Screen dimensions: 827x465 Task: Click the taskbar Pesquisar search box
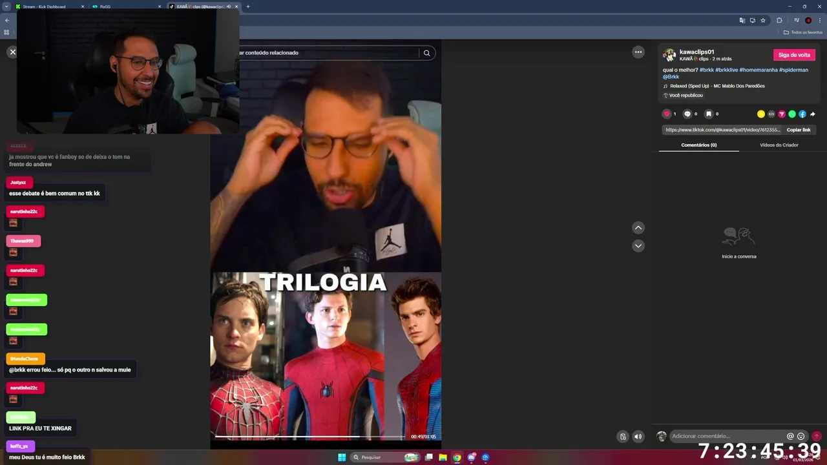click(386, 457)
